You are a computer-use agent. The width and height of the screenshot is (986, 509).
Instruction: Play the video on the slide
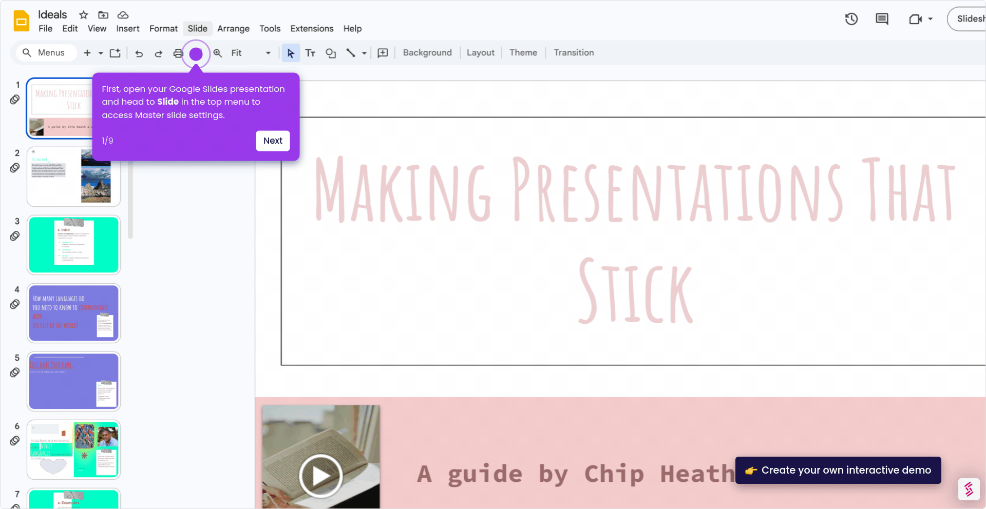pos(321,476)
